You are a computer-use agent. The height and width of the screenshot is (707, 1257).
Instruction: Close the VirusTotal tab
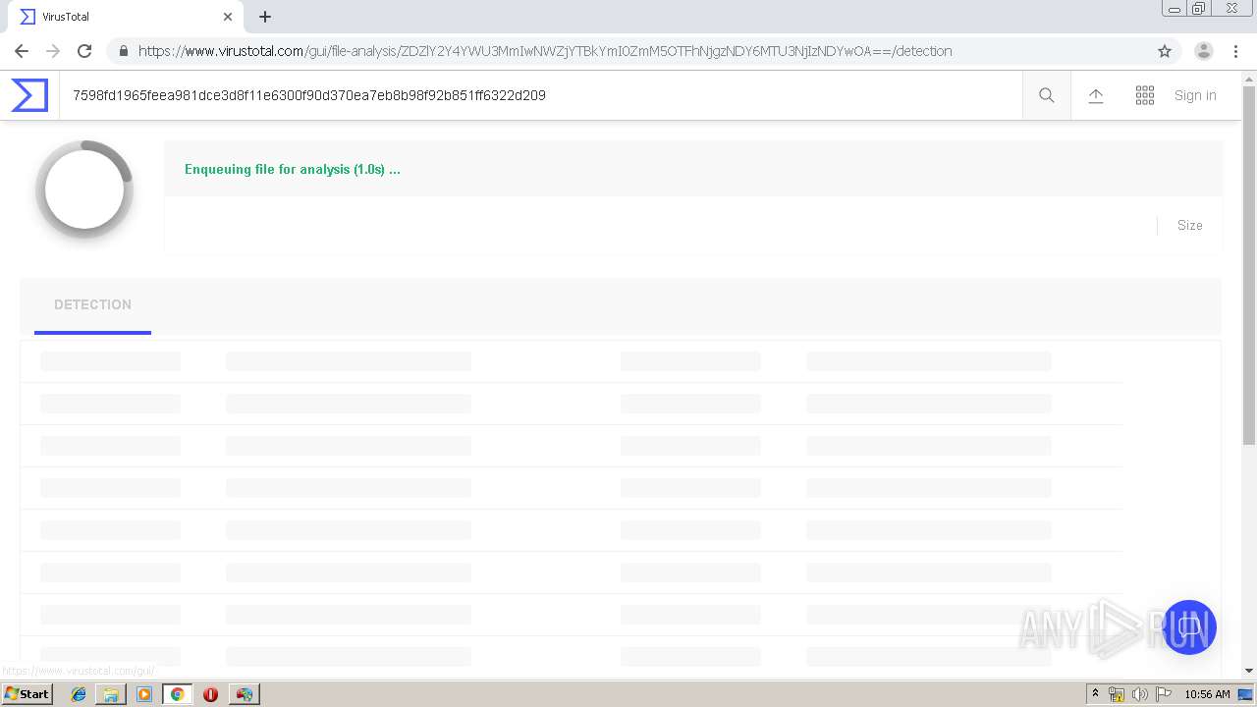click(228, 17)
